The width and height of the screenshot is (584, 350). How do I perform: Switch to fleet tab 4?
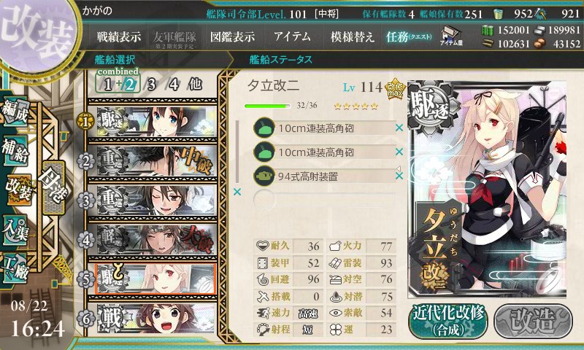(x=173, y=85)
